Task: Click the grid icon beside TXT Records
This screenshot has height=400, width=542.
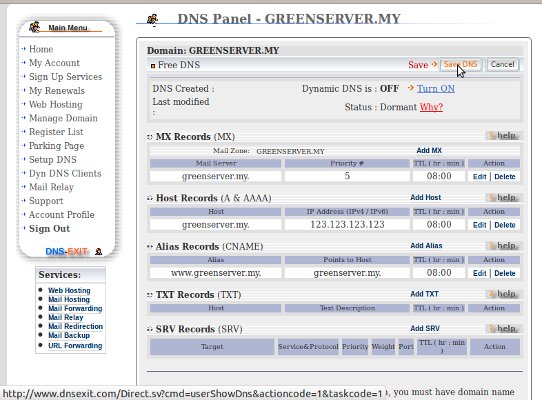Action: [150, 295]
